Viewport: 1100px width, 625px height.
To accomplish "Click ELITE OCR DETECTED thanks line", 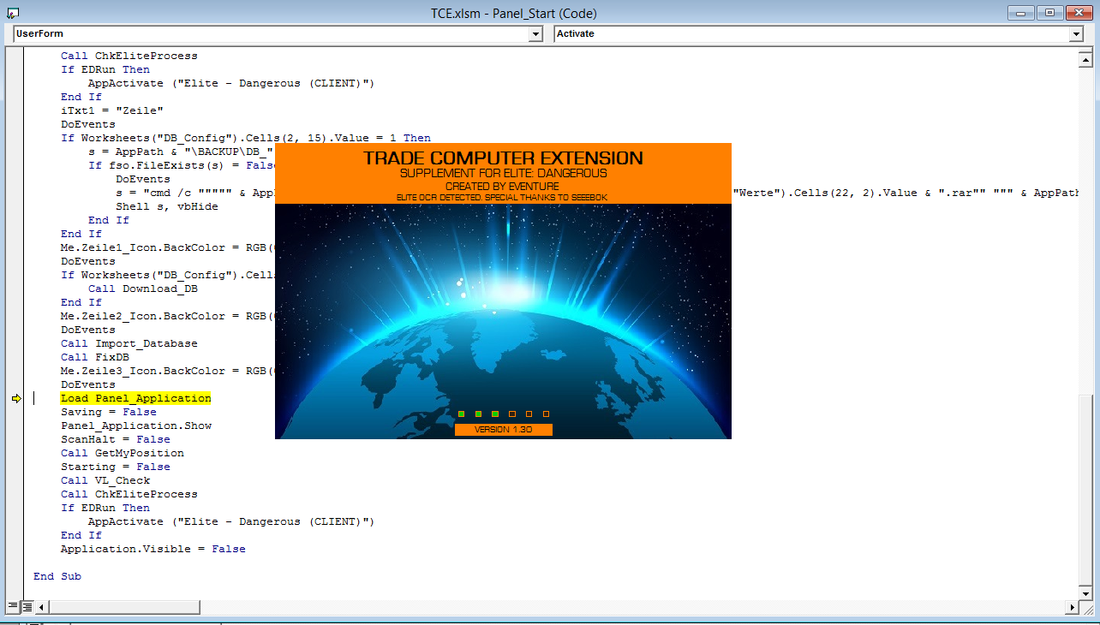I will 502,198.
